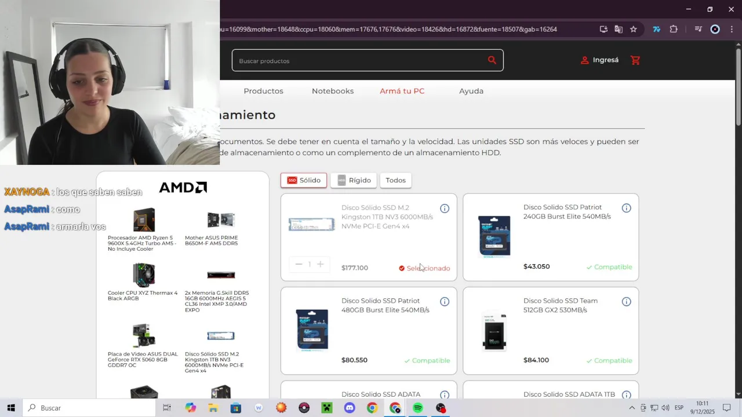742x417 pixels.
Task: Open File Explorer from the taskbar
Action: pyautogui.click(x=213, y=408)
